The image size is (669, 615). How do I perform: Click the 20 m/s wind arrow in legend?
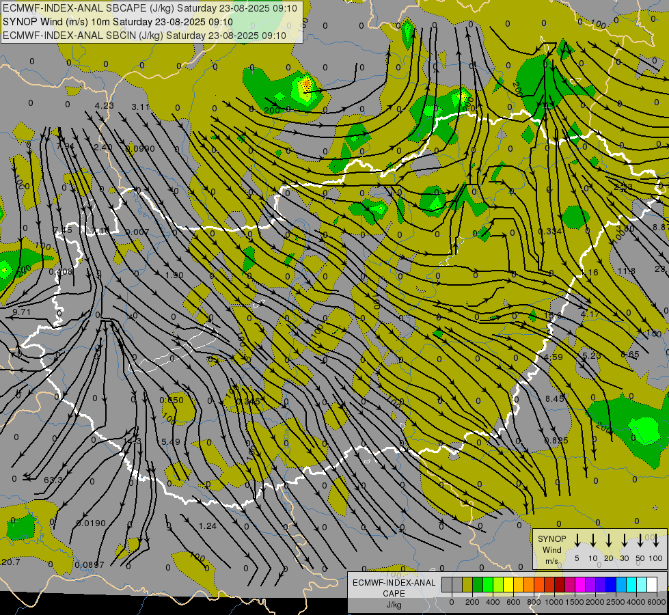608,540
